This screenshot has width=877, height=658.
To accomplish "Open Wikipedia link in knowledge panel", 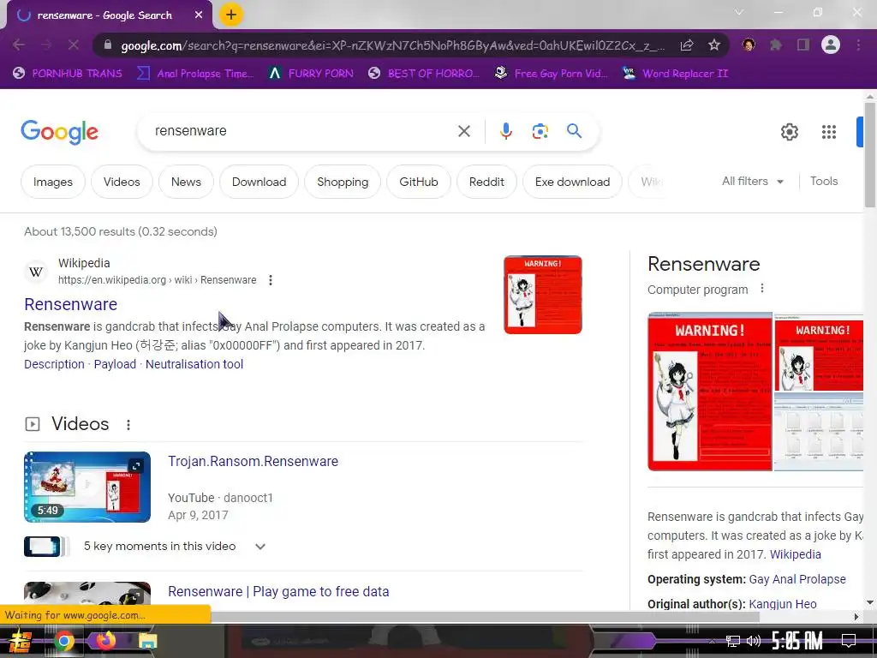I will point(796,554).
